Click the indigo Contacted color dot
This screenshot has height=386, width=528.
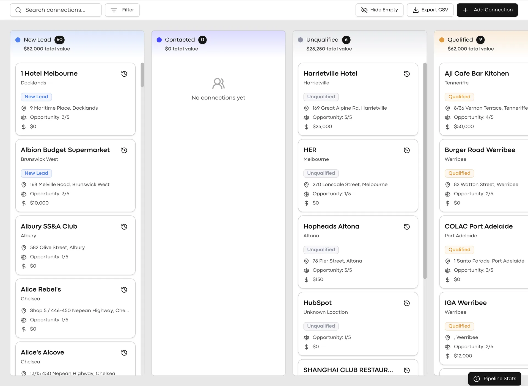point(159,40)
